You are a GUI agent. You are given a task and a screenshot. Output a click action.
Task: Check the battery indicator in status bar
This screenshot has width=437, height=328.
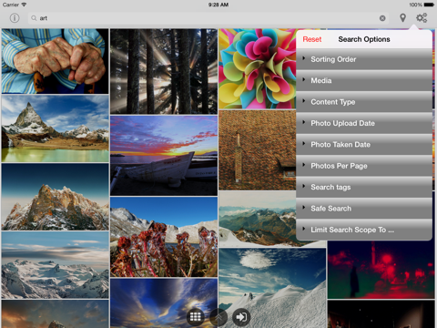click(x=429, y=5)
